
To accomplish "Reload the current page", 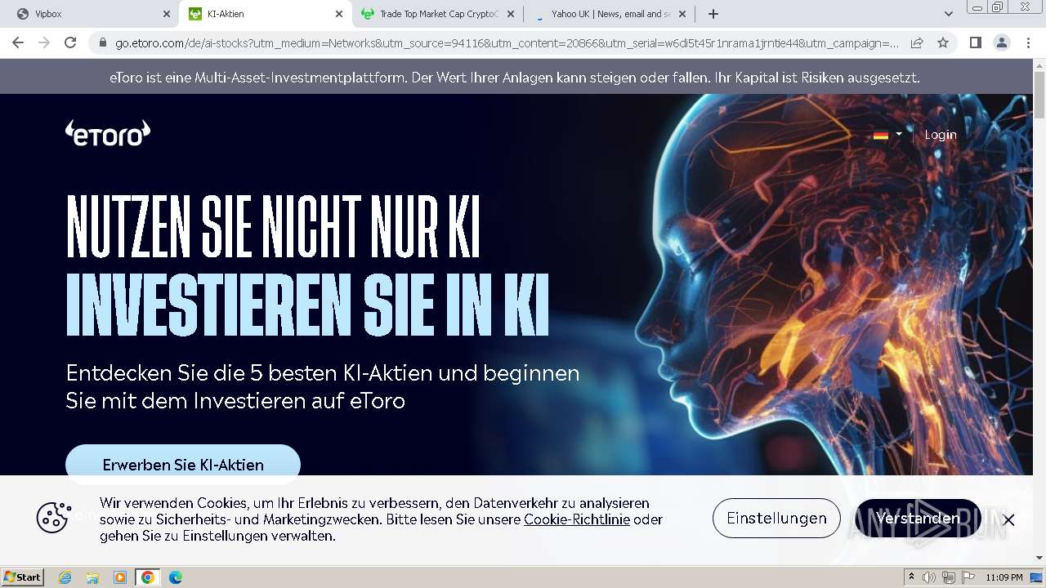I will pyautogui.click(x=70, y=42).
